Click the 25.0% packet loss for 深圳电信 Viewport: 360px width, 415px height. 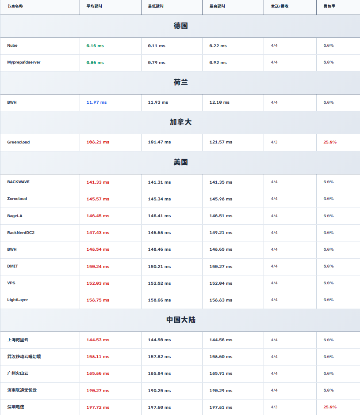330,407
